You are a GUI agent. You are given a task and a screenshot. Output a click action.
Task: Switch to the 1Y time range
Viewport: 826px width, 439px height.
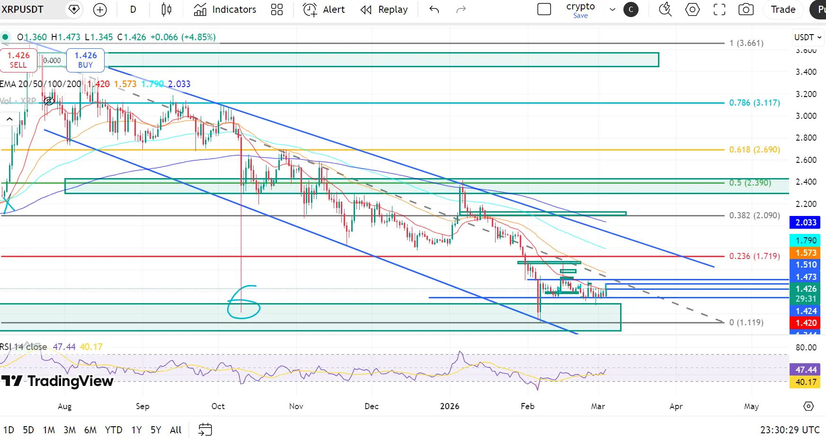tap(136, 430)
